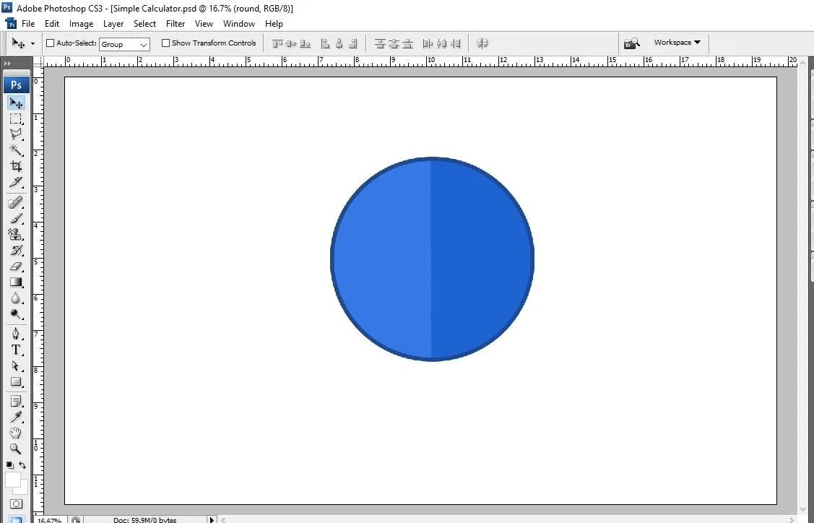Select the Dodge tool
This screenshot has width=814, height=523.
tap(16, 314)
